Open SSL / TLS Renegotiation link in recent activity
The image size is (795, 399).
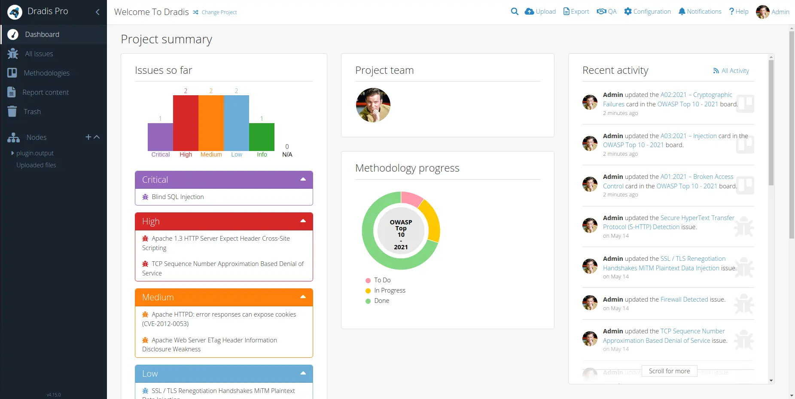(664, 263)
